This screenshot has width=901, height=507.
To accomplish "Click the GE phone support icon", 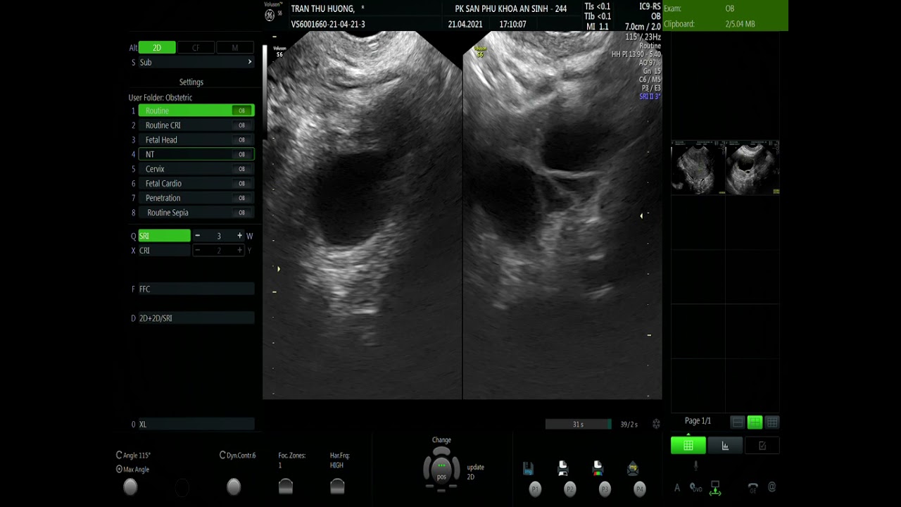I will [752, 487].
